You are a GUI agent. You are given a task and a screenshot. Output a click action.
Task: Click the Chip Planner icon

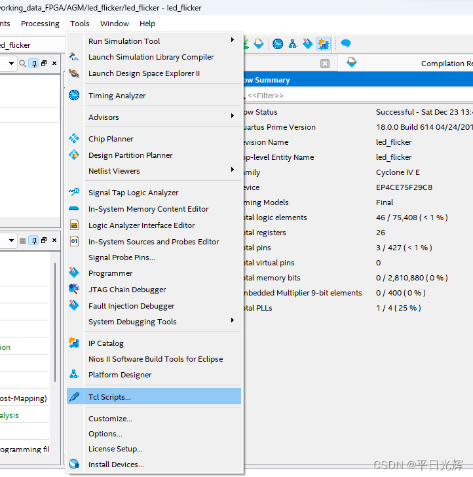point(74,138)
